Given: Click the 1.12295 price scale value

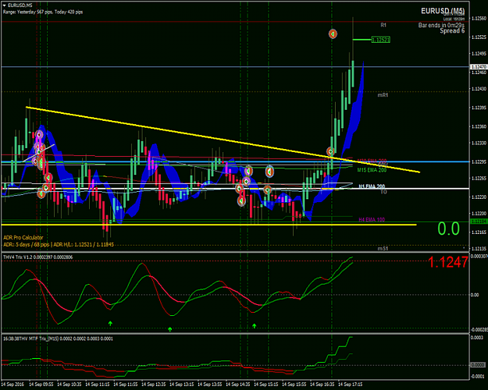Looking at the screenshot, I should coord(479,161).
